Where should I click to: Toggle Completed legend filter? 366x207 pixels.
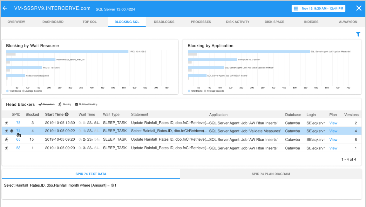pyautogui.click(x=46, y=104)
